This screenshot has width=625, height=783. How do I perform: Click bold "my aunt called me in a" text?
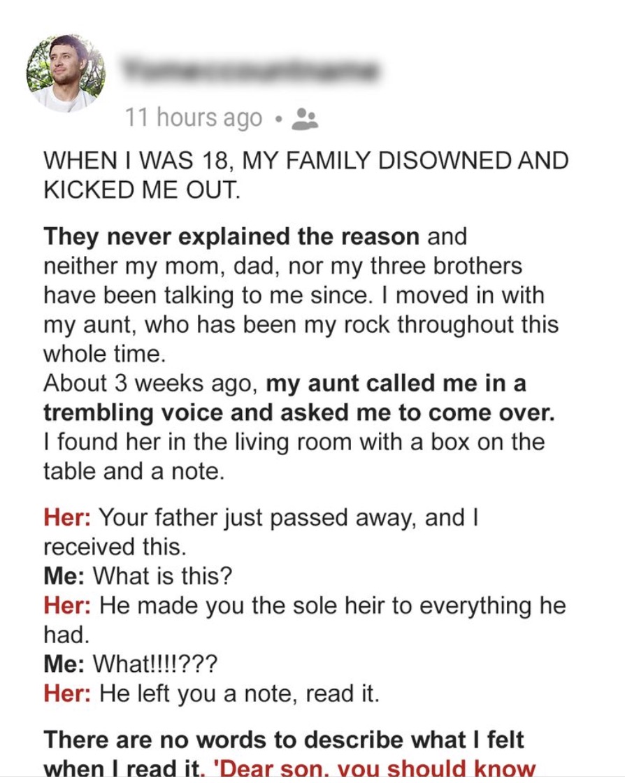click(396, 384)
